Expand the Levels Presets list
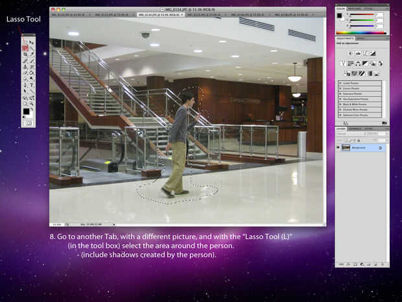402x302 pixels. coord(340,83)
